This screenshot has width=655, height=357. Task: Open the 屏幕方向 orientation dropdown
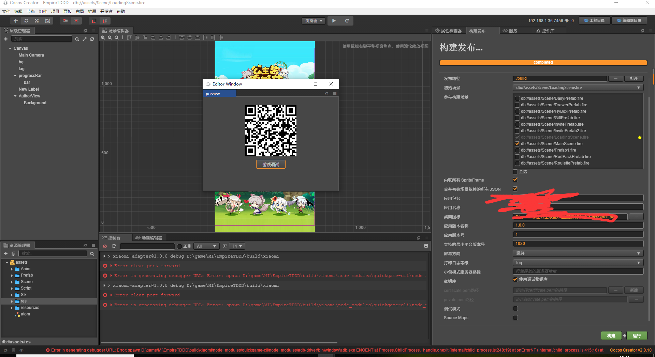pyautogui.click(x=578, y=253)
